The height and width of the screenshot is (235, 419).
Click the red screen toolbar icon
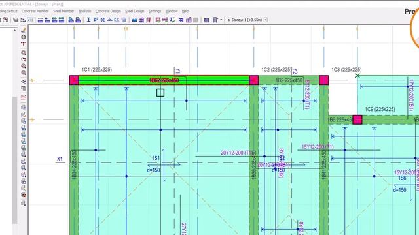pyautogui.click(x=158, y=20)
